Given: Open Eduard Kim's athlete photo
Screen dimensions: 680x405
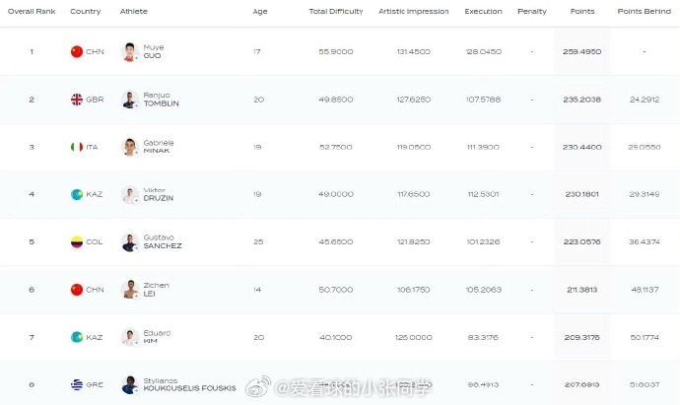Looking at the screenshot, I should point(130,337).
